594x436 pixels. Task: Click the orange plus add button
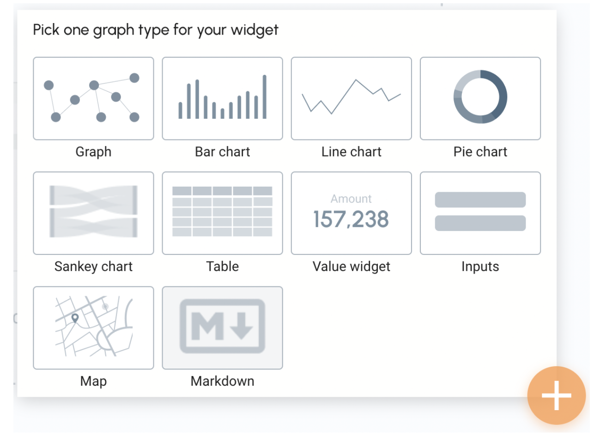click(557, 396)
